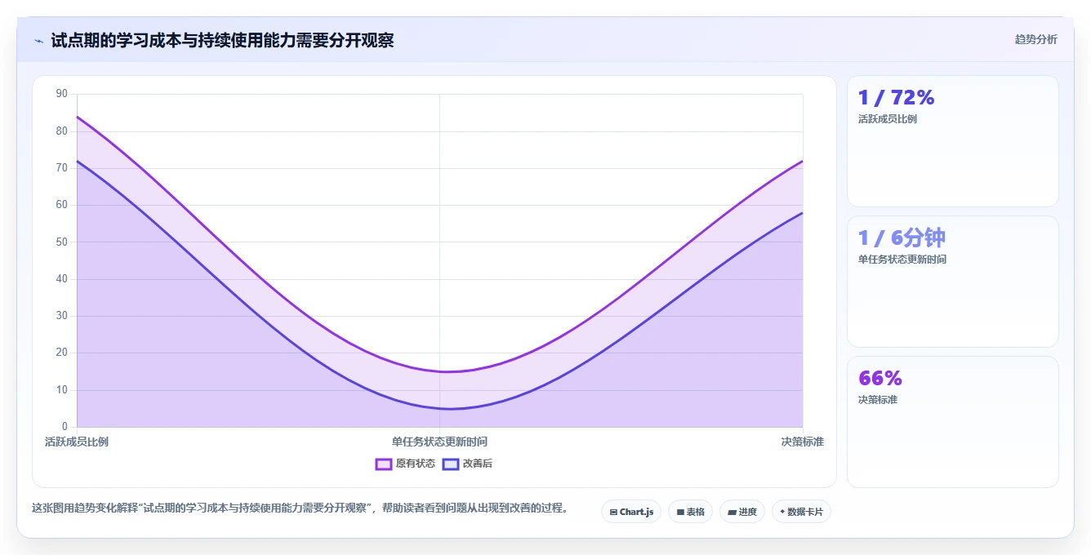Click the 原有状态 purple legend swatch
The height and width of the screenshot is (555, 1091).
tap(384, 464)
